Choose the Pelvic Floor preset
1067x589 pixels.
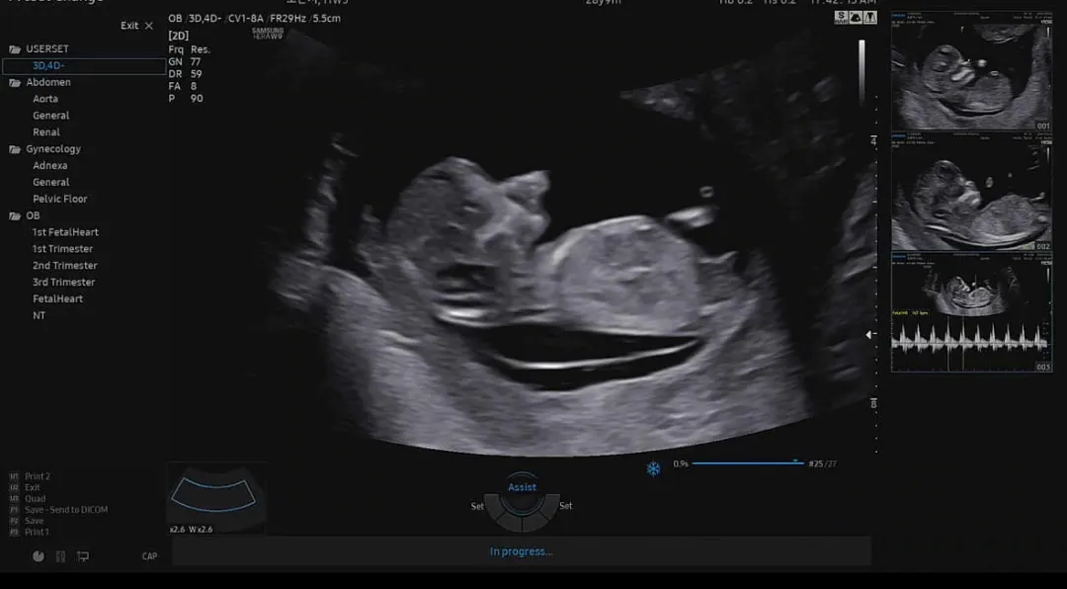60,199
